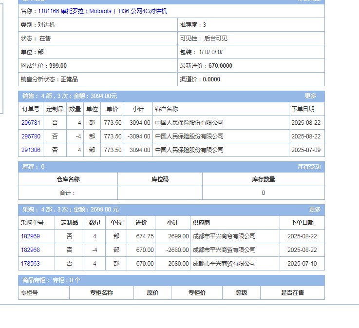359x328 pixels.
Task: Click date 2025-07-10 in purchase table
Action: tap(302, 263)
